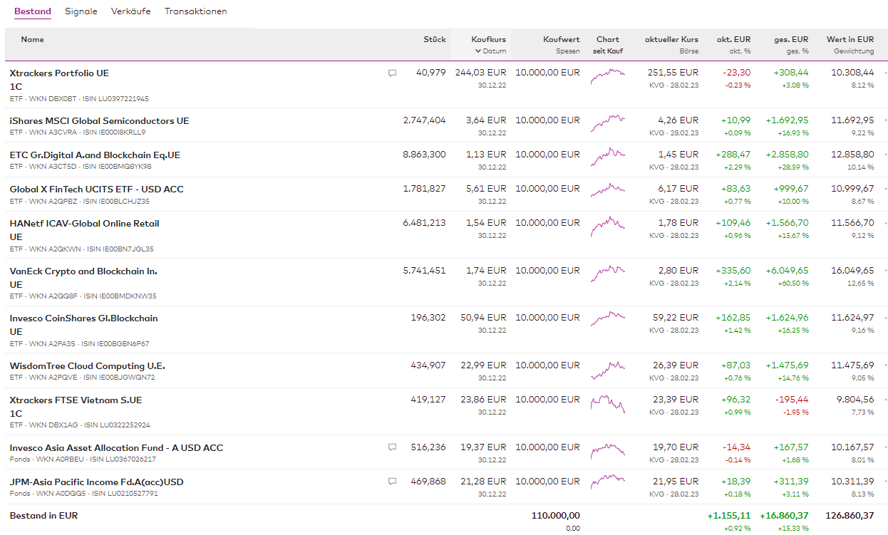This screenshot has height=535, width=888.
Task: Open the note icon for Xtrackers Portfolio UE
Action: click(x=392, y=73)
